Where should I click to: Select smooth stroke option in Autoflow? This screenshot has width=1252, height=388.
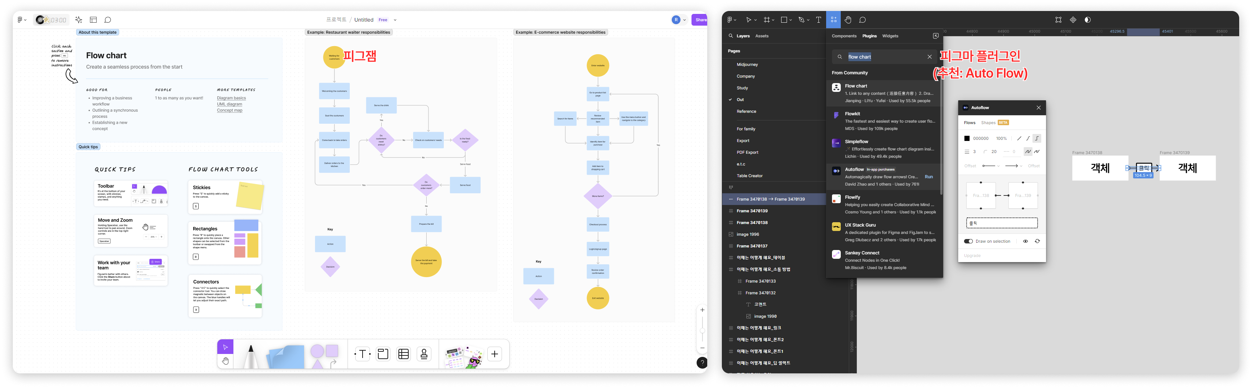(1028, 152)
